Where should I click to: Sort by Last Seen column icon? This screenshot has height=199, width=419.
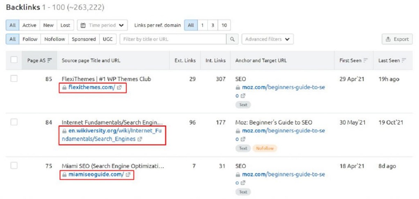(x=404, y=60)
